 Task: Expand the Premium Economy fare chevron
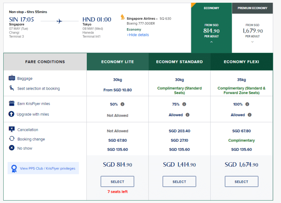pos(252,42)
